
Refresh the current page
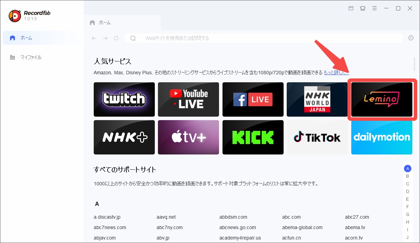116,38
